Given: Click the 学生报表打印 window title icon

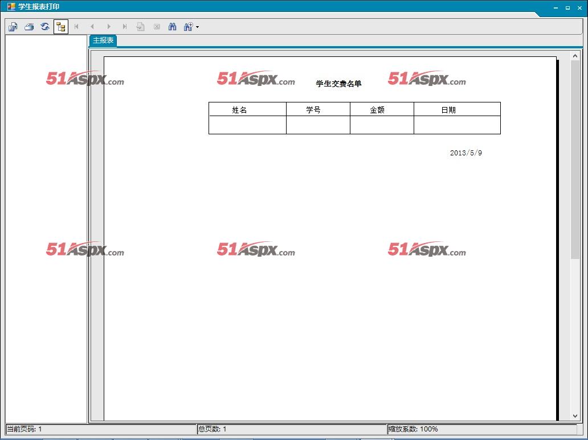Looking at the screenshot, I should (11, 6).
